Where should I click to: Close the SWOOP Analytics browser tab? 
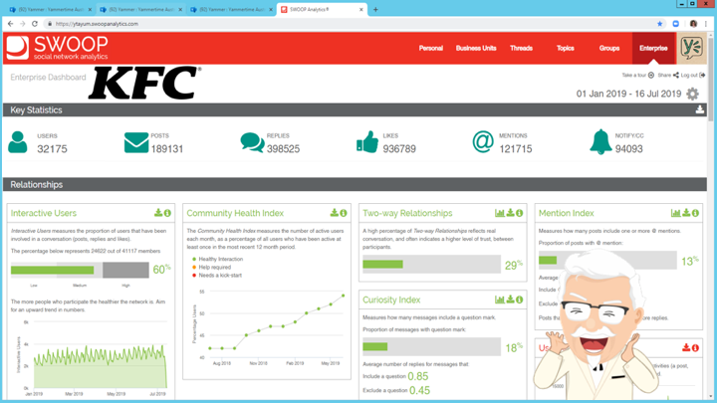361,9
